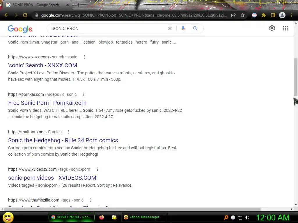Open more options for multporn.net result
This screenshot has width=298, height=223.
point(69,132)
